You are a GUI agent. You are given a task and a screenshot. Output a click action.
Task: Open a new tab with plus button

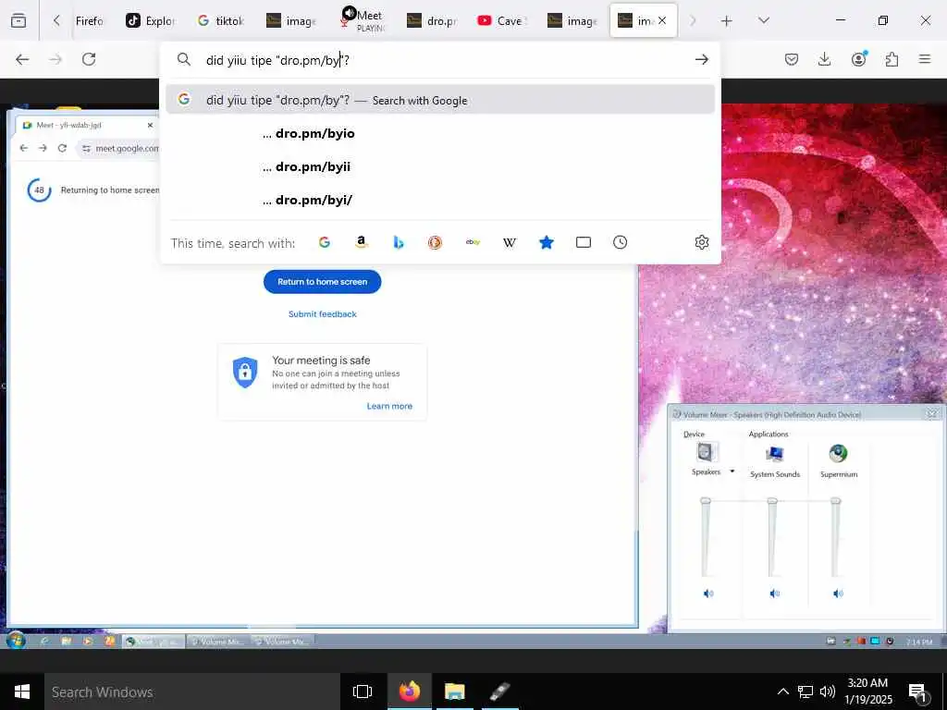(727, 20)
